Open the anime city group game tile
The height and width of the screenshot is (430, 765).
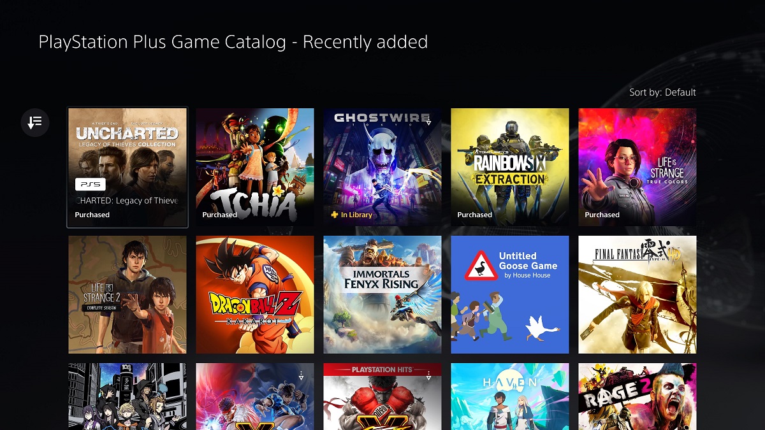[x=127, y=396]
